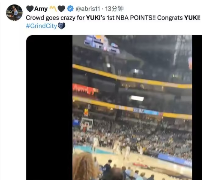Click the black heart after the yellow squiggle

[61, 9]
